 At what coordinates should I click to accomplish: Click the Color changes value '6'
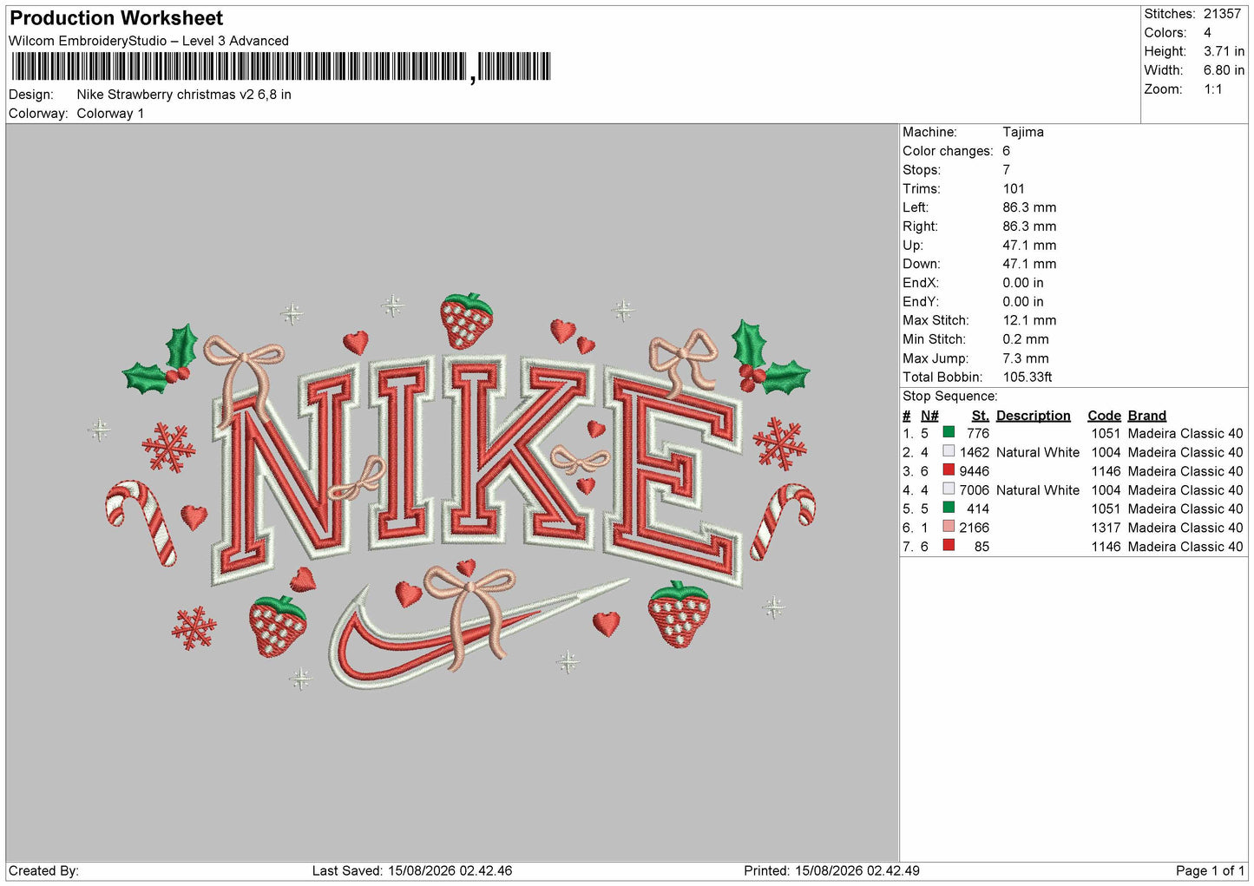[1006, 151]
